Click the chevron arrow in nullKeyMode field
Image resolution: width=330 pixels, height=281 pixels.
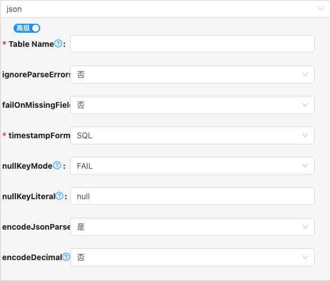[x=305, y=166]
